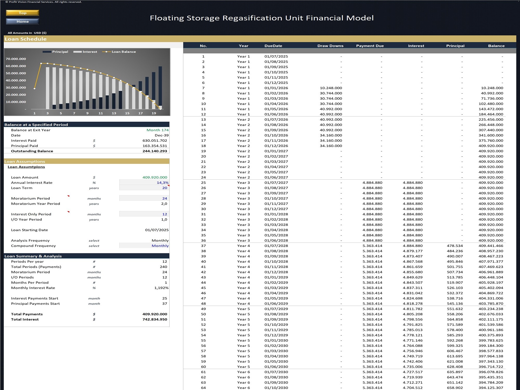Click the Payment Due column header

click(x=370, y=46)
